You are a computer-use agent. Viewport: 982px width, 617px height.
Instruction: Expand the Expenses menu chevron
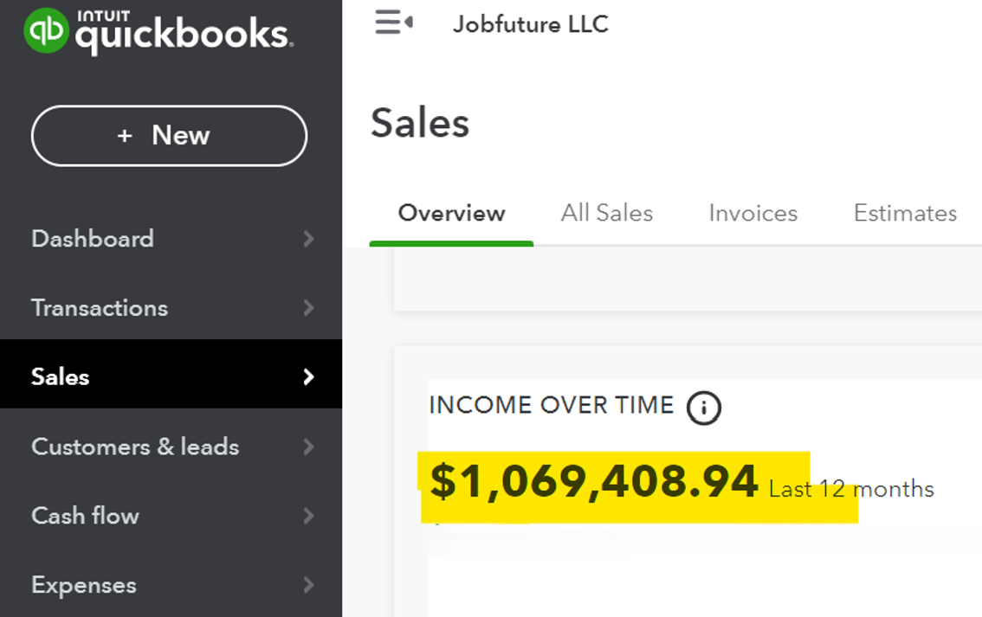308,585
